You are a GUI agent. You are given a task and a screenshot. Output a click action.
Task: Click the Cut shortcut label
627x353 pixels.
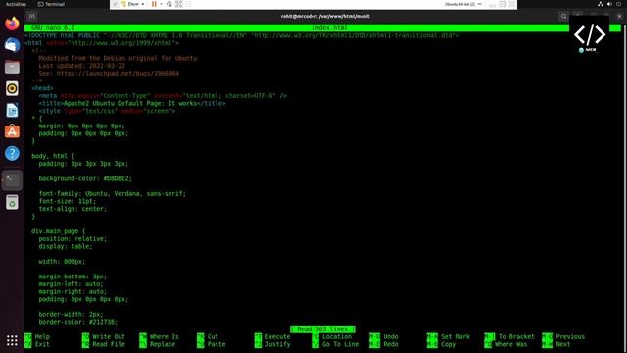point(213,336)
